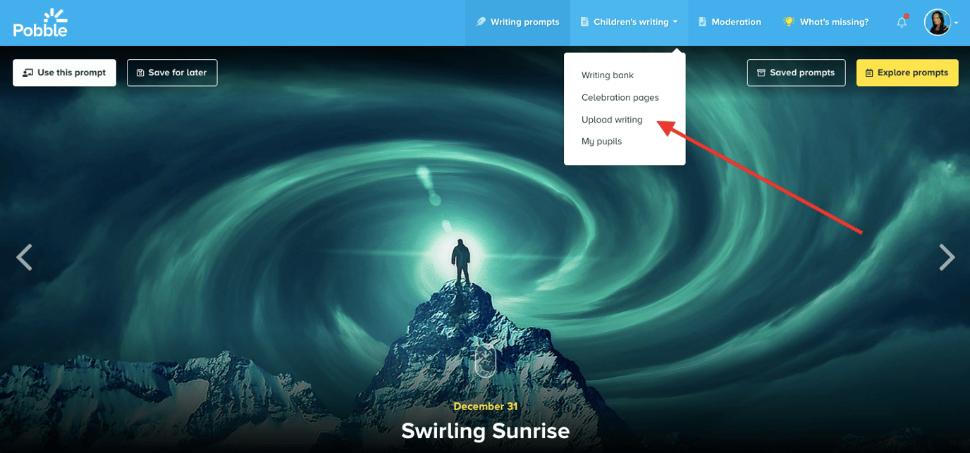Click Save for later button
The image size is (970, 453).
(x=172, y=73)
